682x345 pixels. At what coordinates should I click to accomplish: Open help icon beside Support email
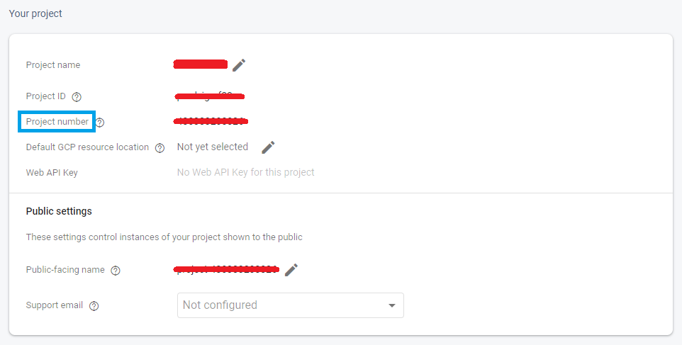(x=94, y=306)
